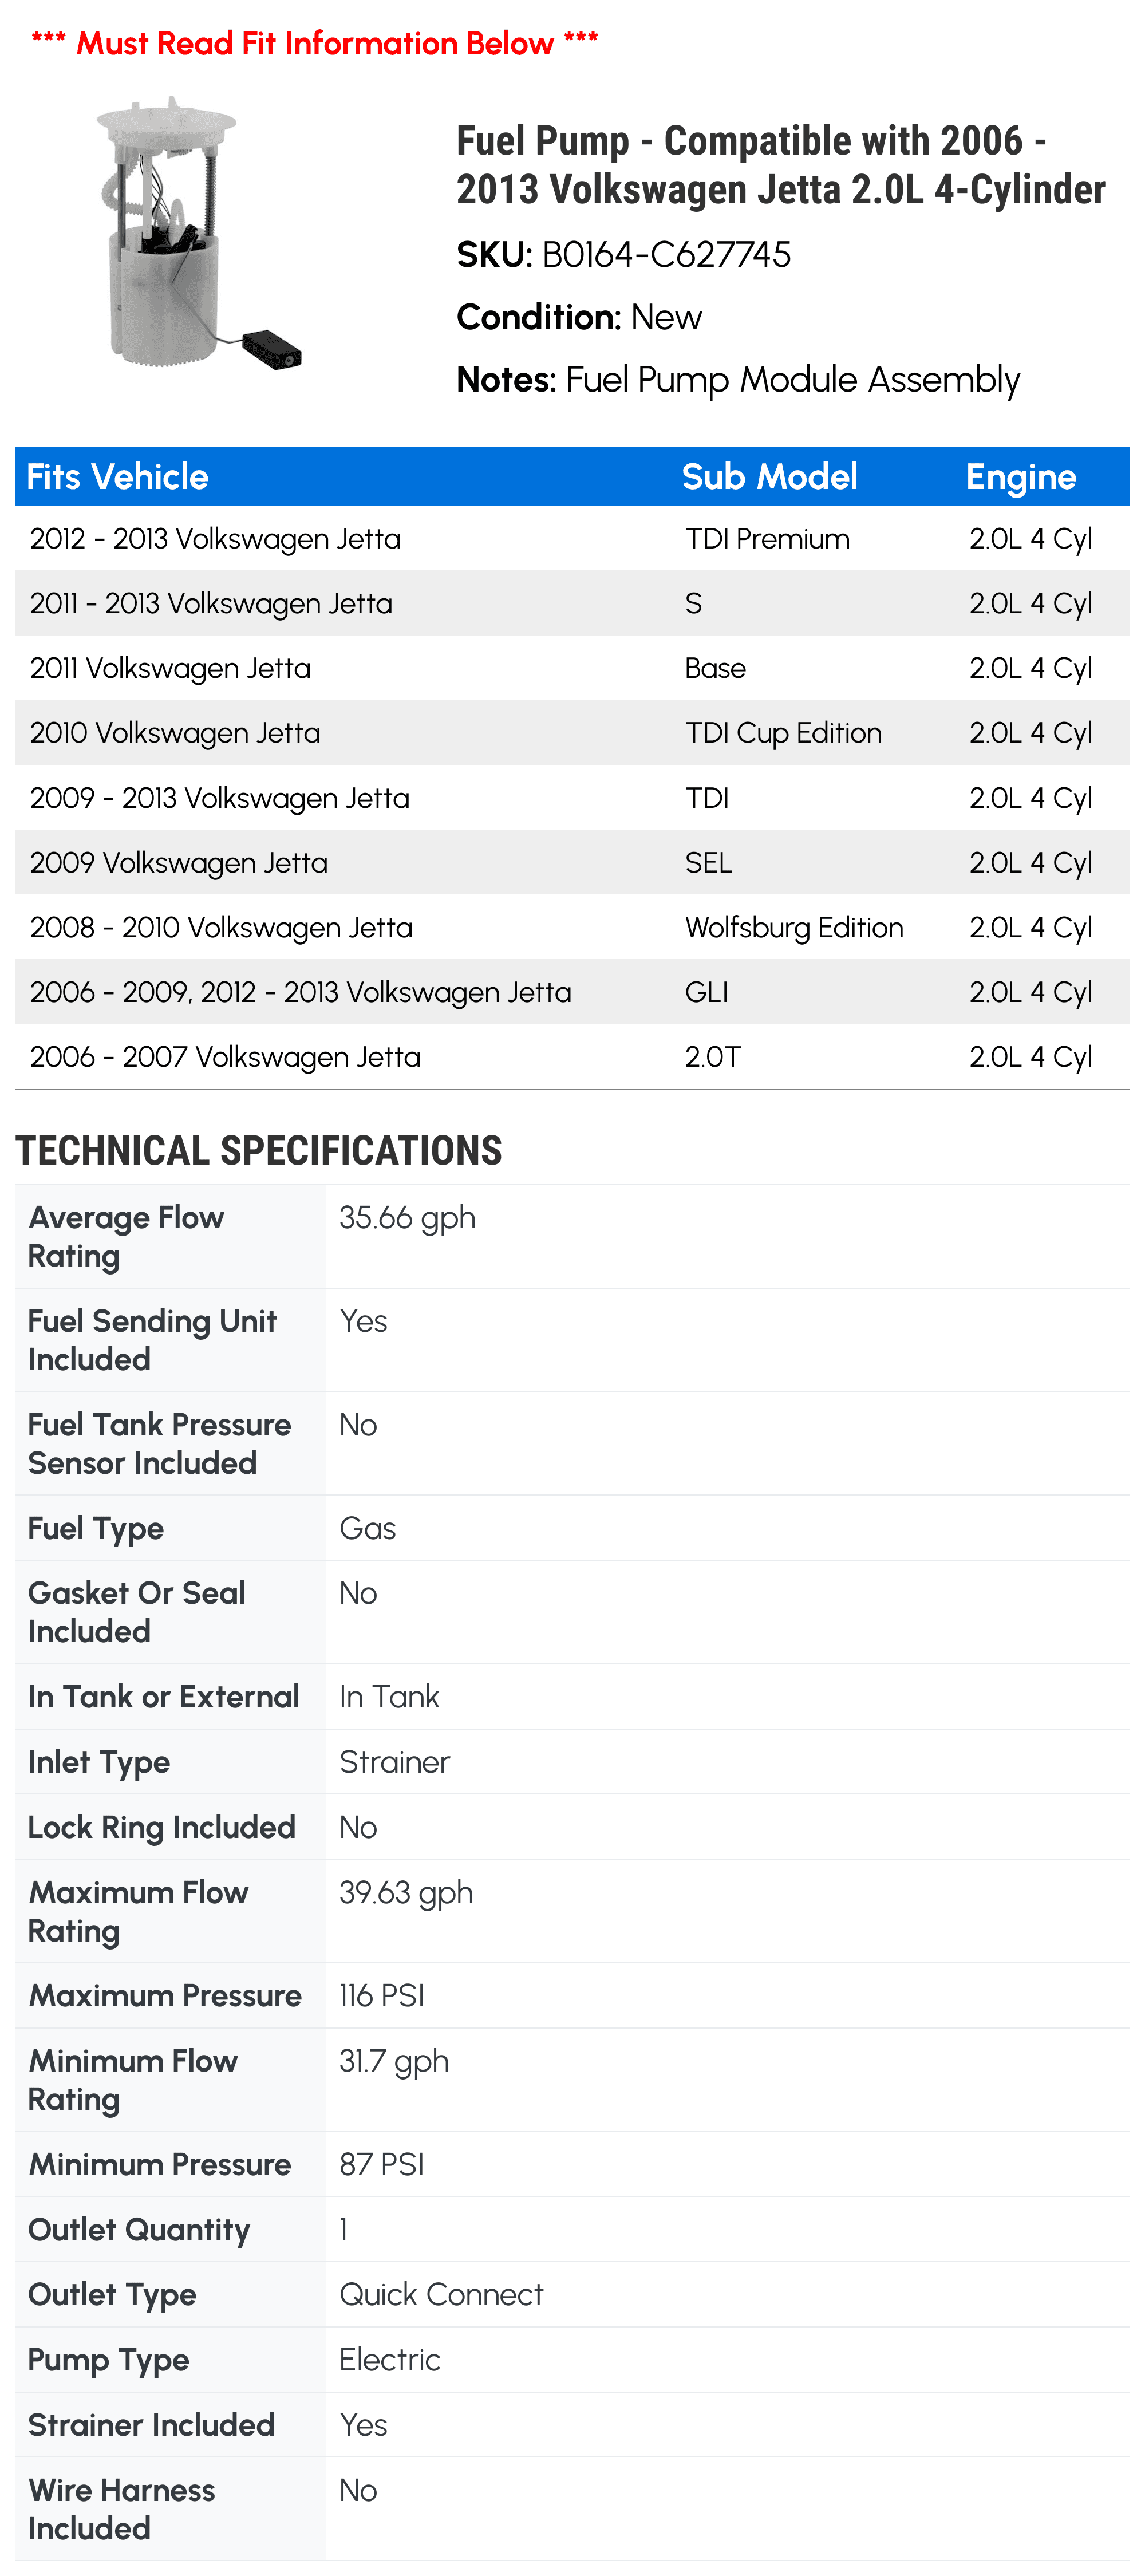Click the Engine column header

point(1020,477)
